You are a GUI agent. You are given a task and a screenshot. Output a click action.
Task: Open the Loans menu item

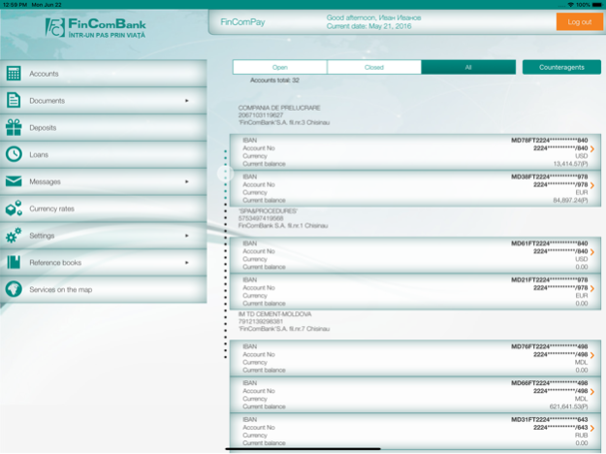(x=103, y=154)
